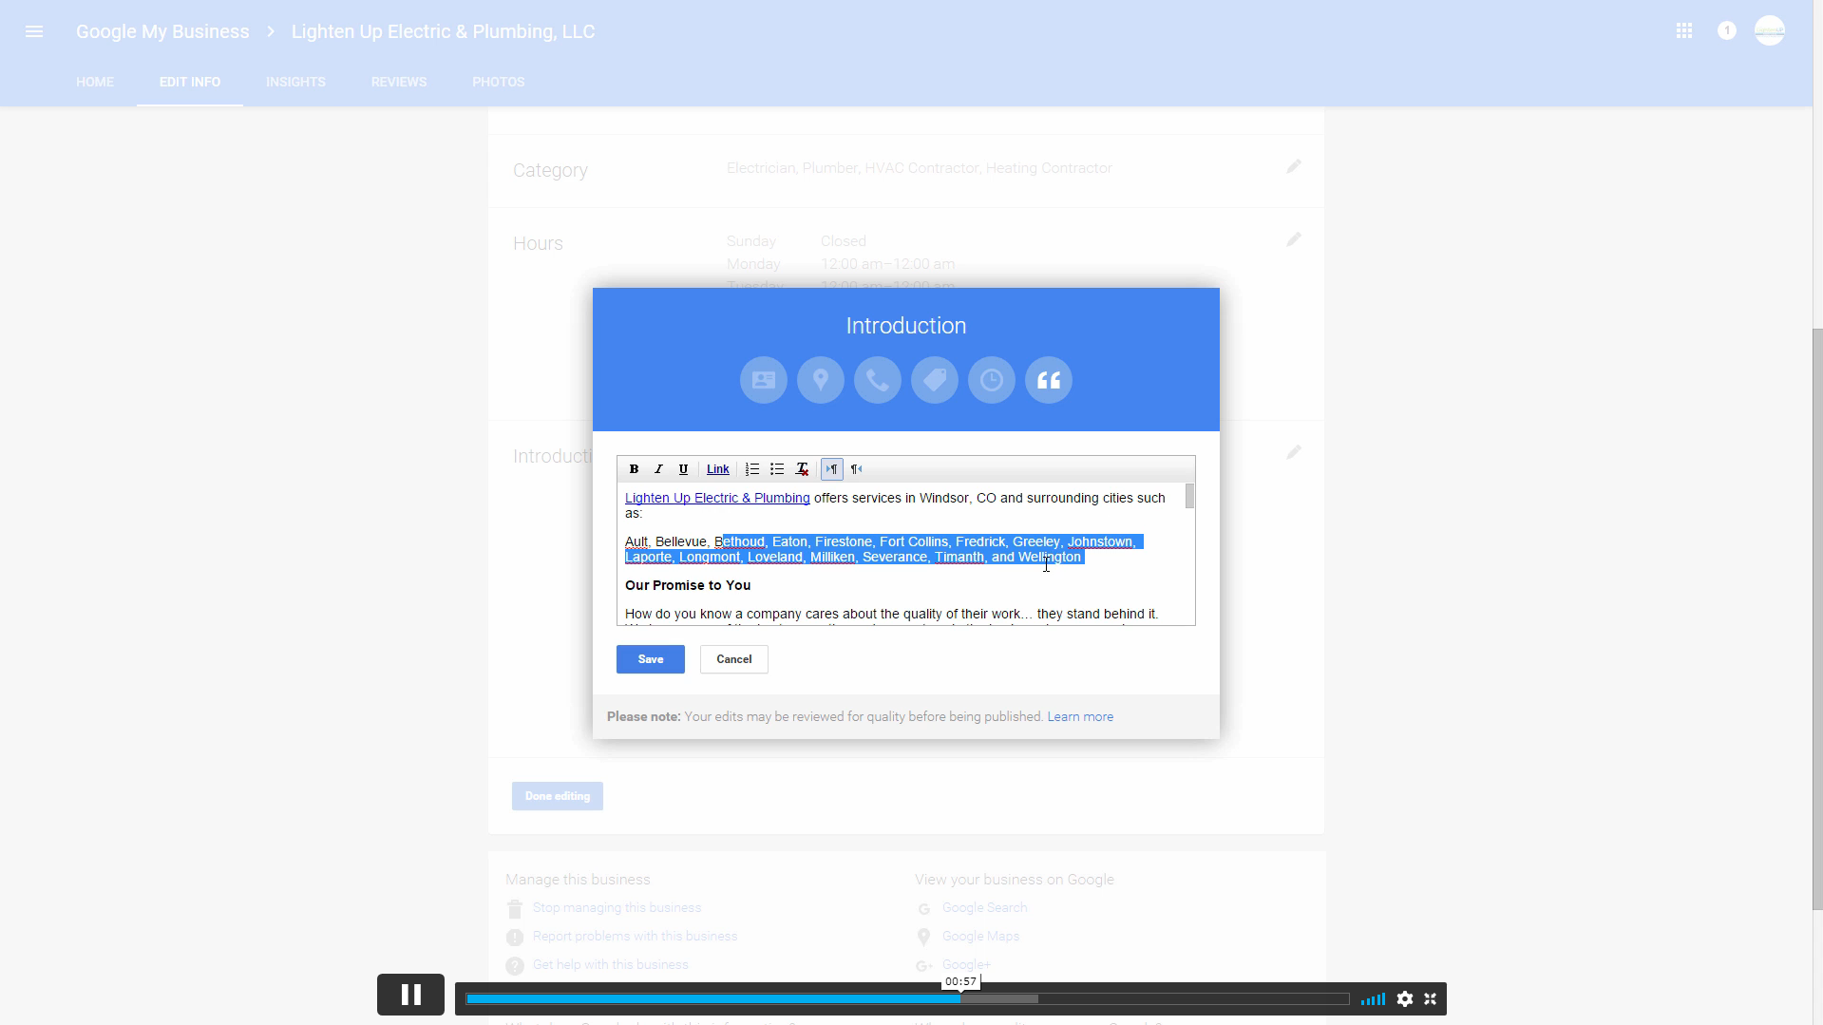
Task: Click the Google Maps pin icon
Action: click(923, 938)
